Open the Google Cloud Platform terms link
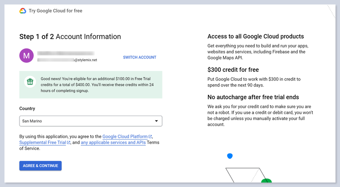The height and width of the screenshot is (187, 340). (x=125, y=136)
